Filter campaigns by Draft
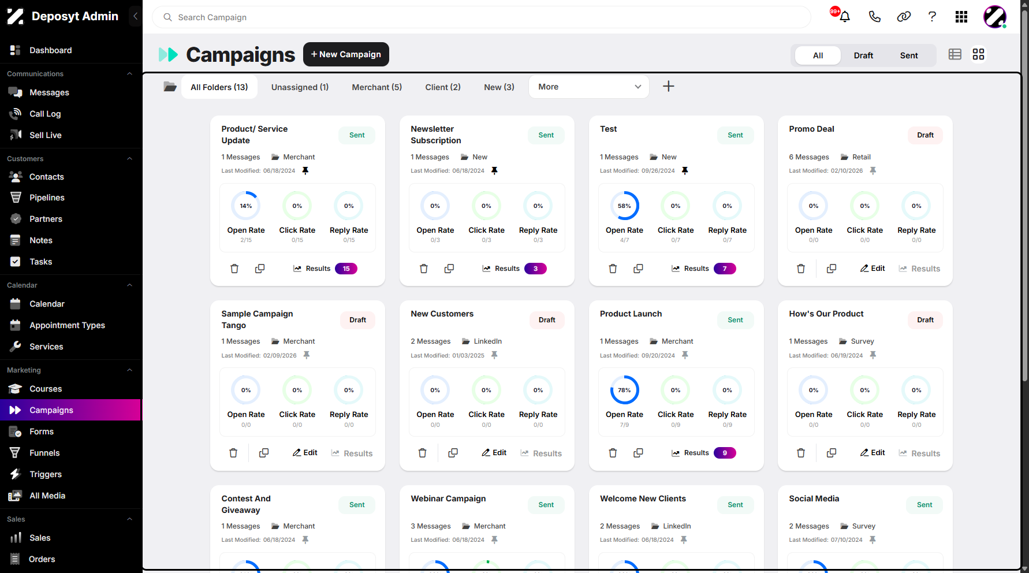1029x573 pixels. point(863,55)
